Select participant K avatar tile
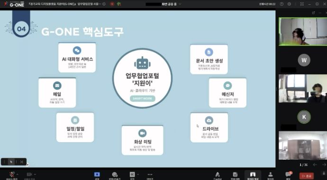 point(304,117)
